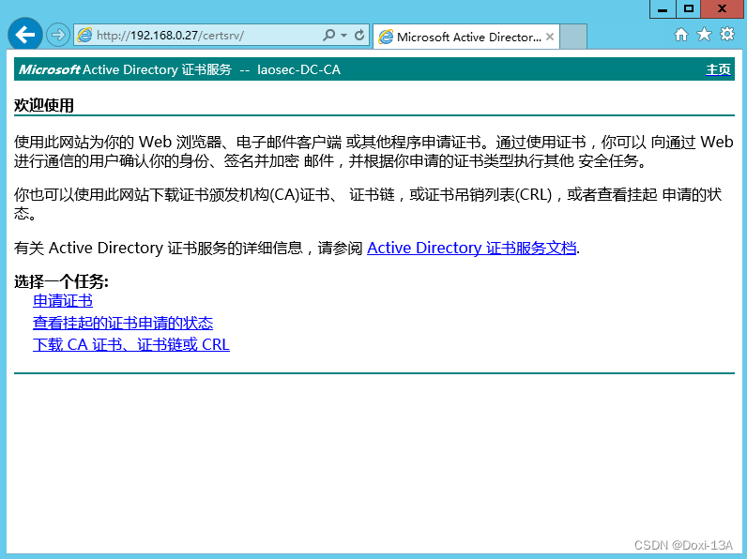Open the Active Directory 证书服务文档 link
The image size is (747, 559).
tap(472, 248)
